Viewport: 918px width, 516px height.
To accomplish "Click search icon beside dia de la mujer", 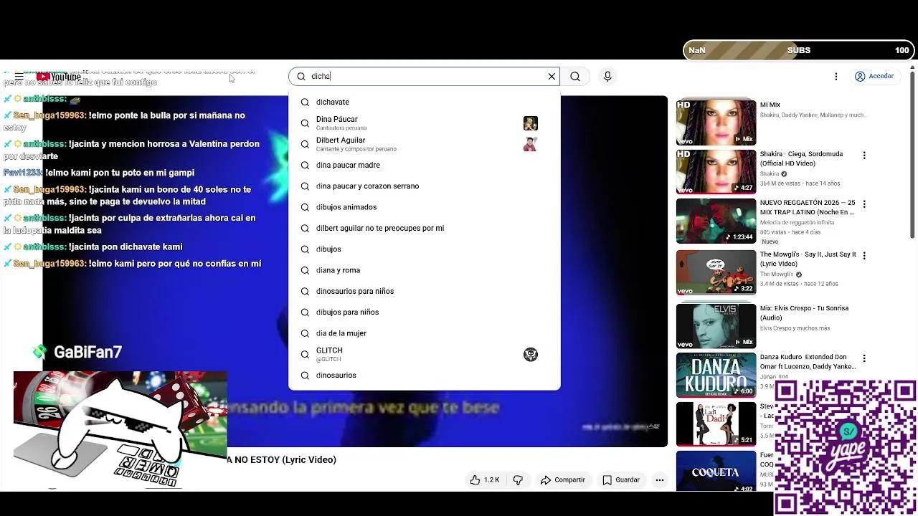I will [305, 333].
